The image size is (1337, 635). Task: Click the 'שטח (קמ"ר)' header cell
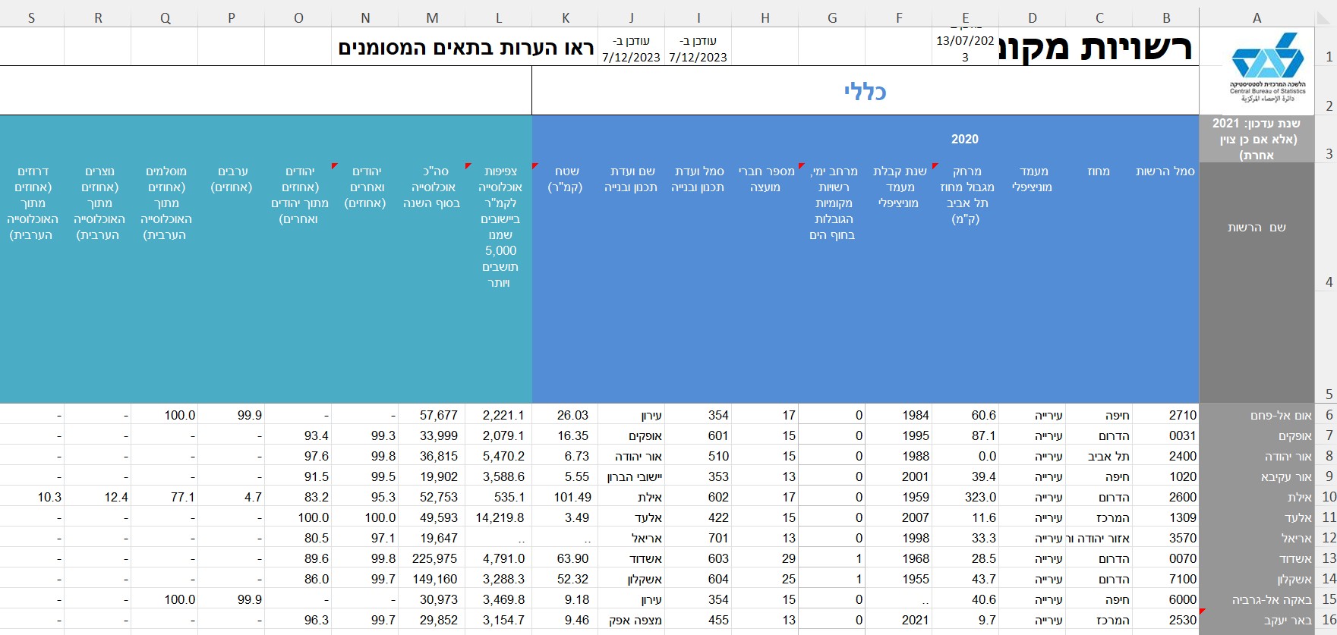[565, 179]
